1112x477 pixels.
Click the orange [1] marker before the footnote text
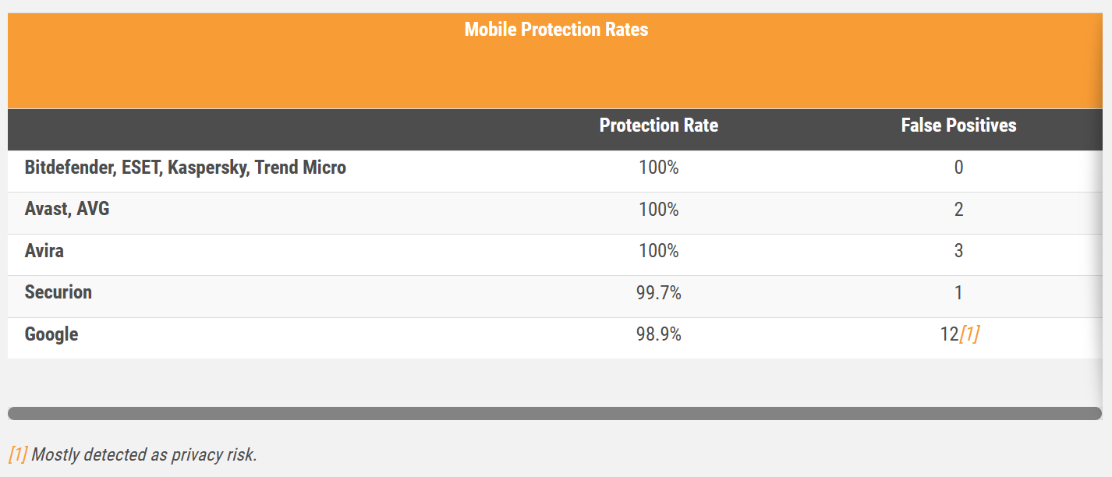[x=17, y=454]
